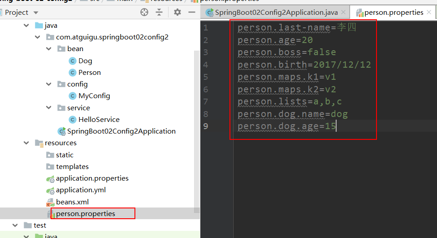Select person.properties in project tree

(86, 214)
